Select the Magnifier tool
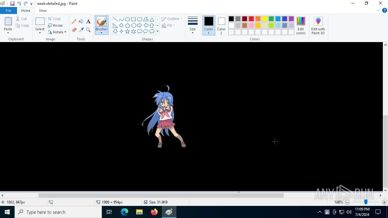This screenshot has width=388, height=218. 88,30
